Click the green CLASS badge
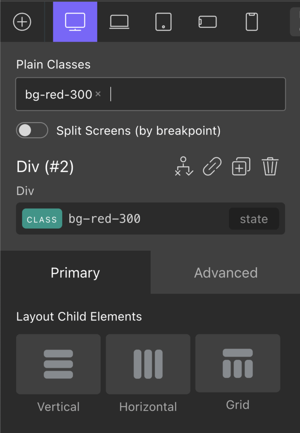Screen dimensions: 300x433 point(42,219)
